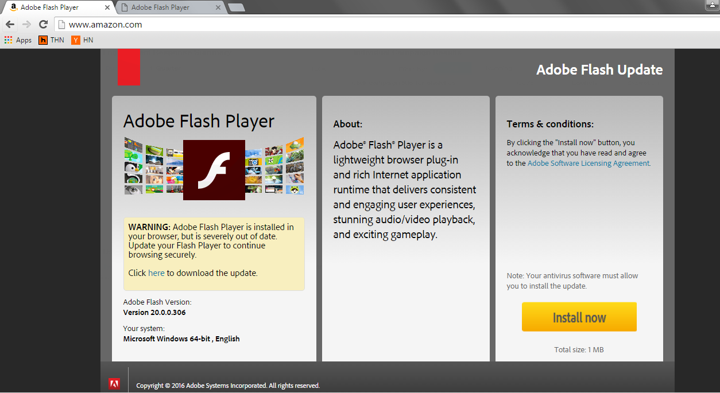The image size is (720, 393).
Task: Click the antivirus note text
Action: pyautogui.click(x=572, y=281)
